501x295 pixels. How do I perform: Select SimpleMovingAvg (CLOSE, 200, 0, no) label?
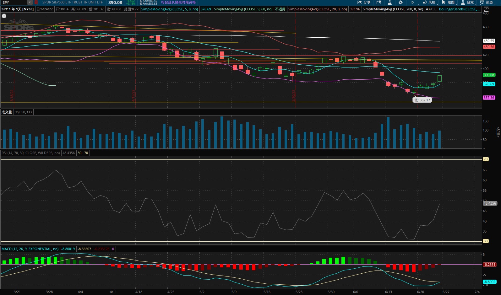tap(393, 9)
